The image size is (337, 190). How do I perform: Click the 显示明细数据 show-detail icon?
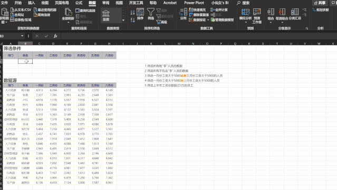(x=304, y=10)
